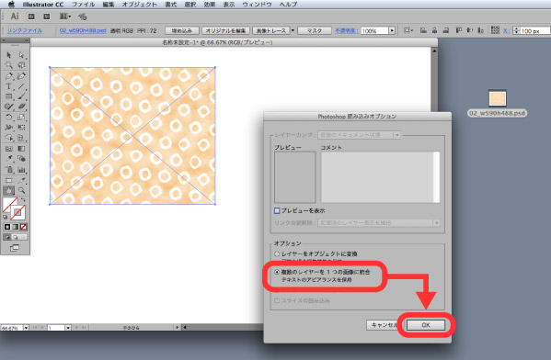Click 埋め込み embed button

(182, 30)
